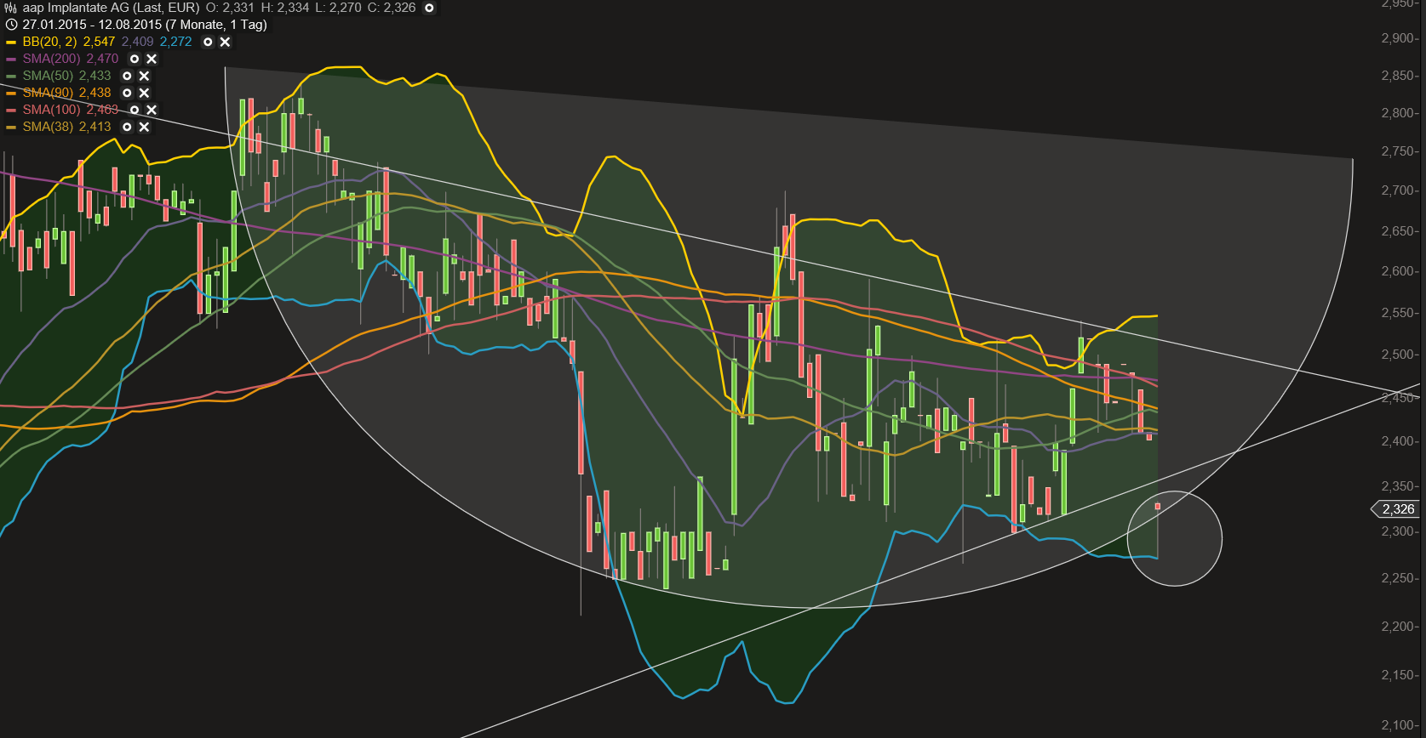Open settings circle for SMA(200)
This screenshot has width=1426, height=738.
(x=134, y=59)
